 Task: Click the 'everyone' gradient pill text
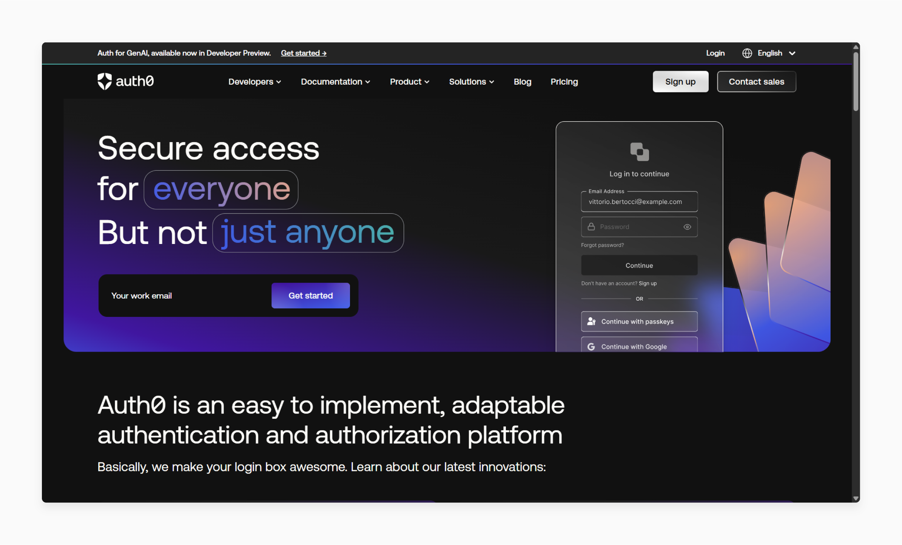pos(221,190)
